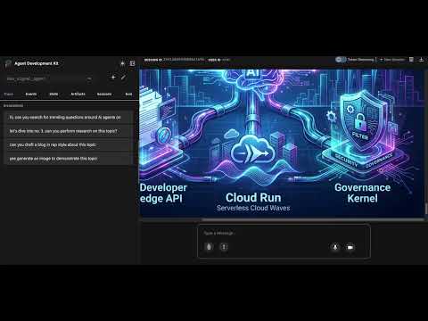Viewport: 428px width, 321px height.
Task: Switch to the State tab
Action: [53, 94]
